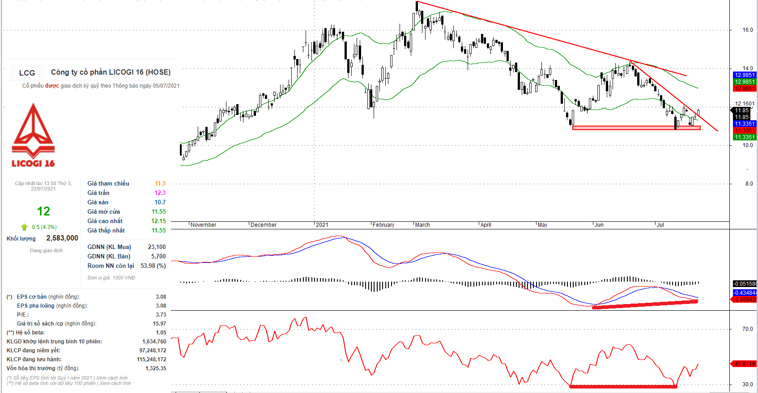Click the 8.0 price axis label
The width and height of the screenshot is (758, 393).
click(749, 184)
